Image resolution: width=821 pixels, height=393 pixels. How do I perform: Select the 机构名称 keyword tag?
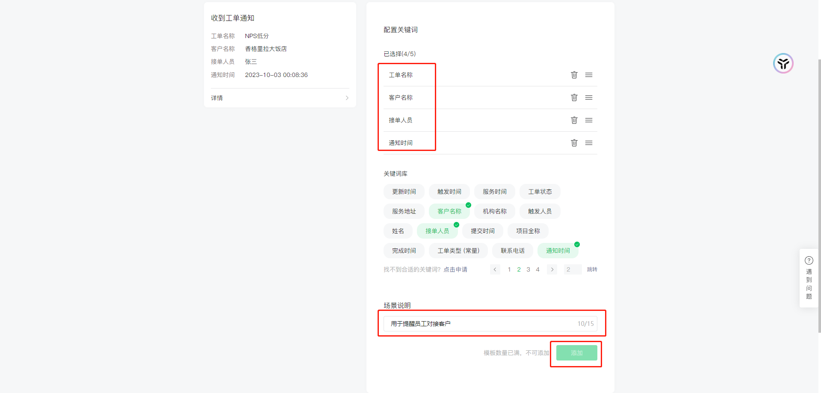(495, 211)
